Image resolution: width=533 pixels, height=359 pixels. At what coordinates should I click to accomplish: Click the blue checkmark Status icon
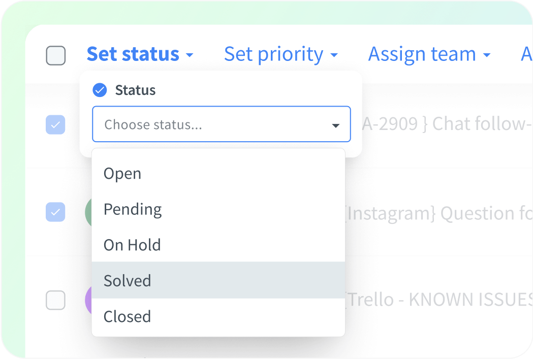[x=100, y=90]
